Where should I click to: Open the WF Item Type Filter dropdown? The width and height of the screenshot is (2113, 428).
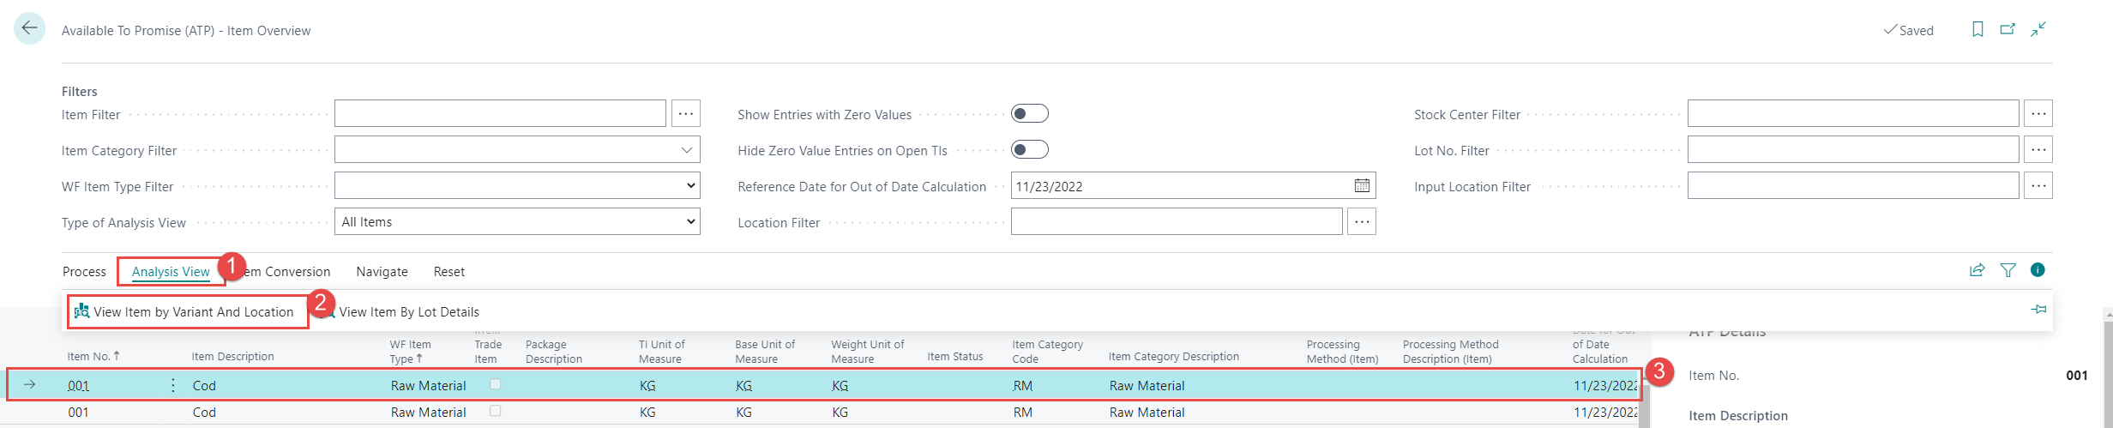(x=690, y=186)
